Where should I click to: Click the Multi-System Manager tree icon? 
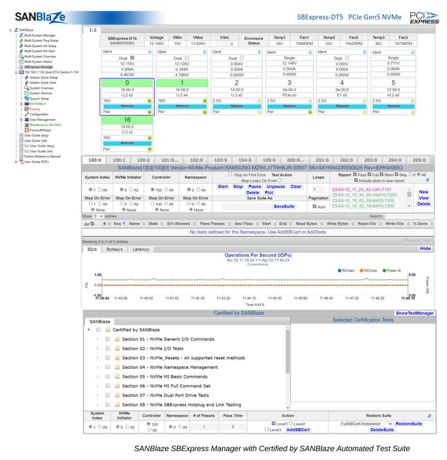point(21,35)
